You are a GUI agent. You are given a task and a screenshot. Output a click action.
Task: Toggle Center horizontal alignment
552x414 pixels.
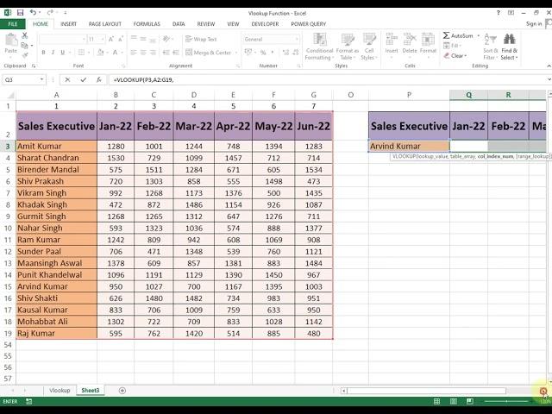(x=143, y=53)
